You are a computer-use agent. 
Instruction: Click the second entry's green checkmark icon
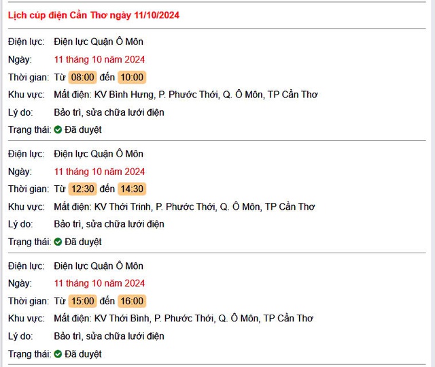coord(58,242)
